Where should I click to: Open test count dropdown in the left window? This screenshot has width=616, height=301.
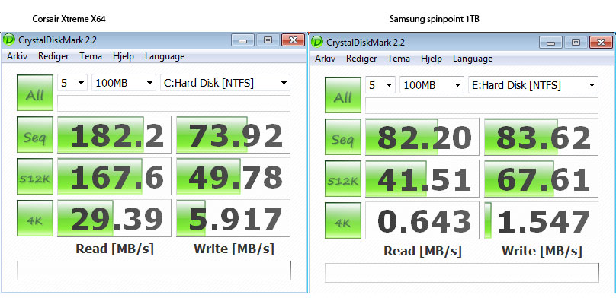[72, 83]
